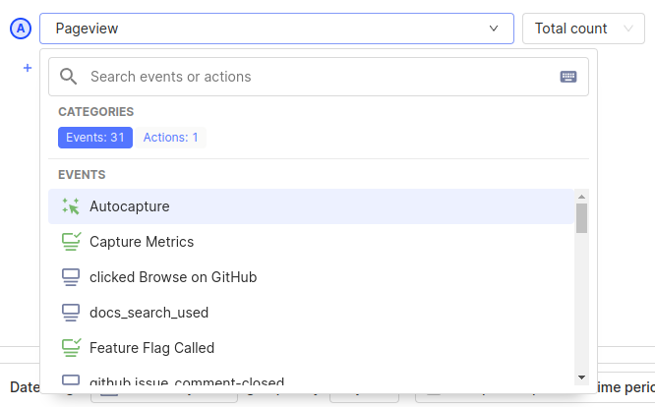
Task: Click the Autocapture sparkle cursor icon
Action: click(70, 206)
